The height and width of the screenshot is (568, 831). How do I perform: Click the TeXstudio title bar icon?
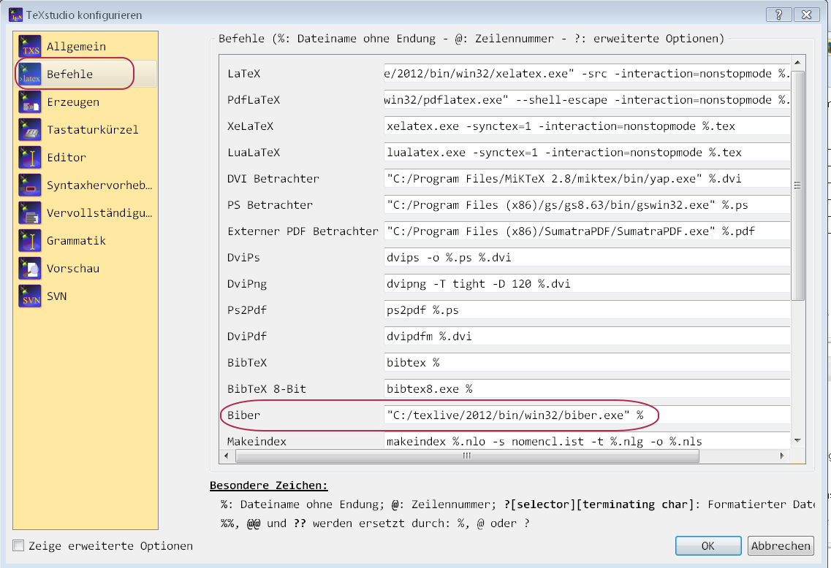tap(16, 15)
